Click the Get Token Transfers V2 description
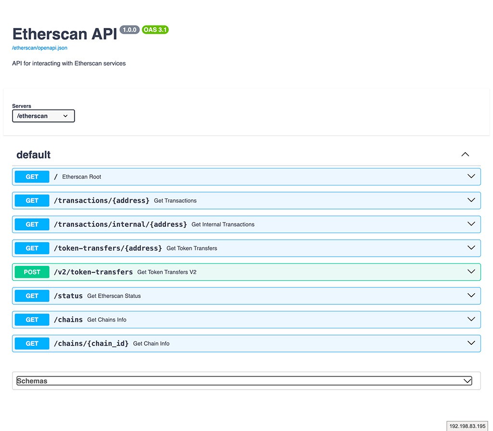The height and width of the screenshot is (431, 493). coord(167,272)
